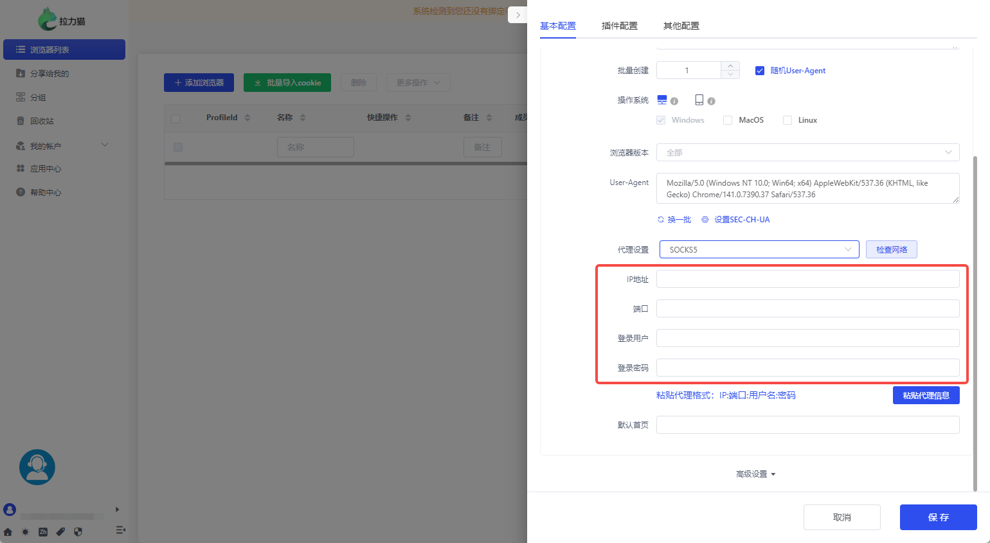990x543 pixels.
Task: Open the 代理设置 SOCKS5 dropdown
Action: point(759,249)
